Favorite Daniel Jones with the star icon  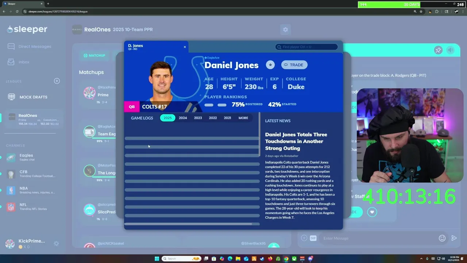point(270,65)
